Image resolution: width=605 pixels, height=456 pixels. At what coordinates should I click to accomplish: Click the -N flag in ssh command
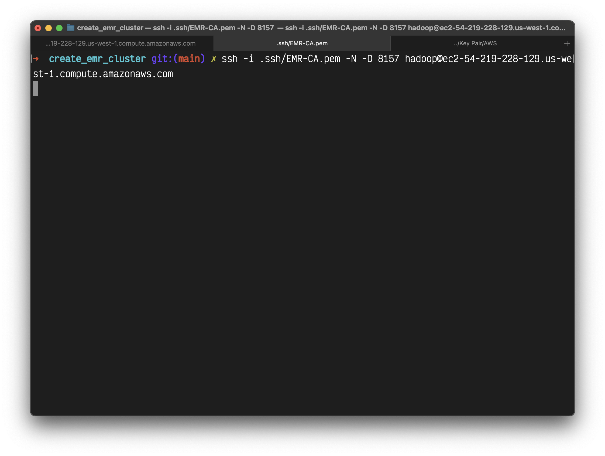coord(351,59)
